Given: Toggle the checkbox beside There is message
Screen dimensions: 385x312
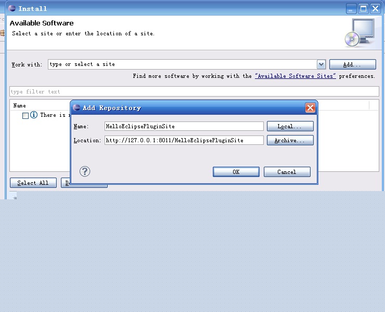Looking at the screenshot, I should pos(25,115).
